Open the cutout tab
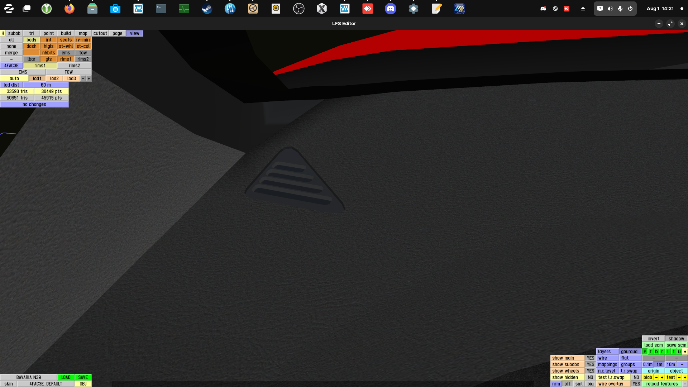 [100, 33]
